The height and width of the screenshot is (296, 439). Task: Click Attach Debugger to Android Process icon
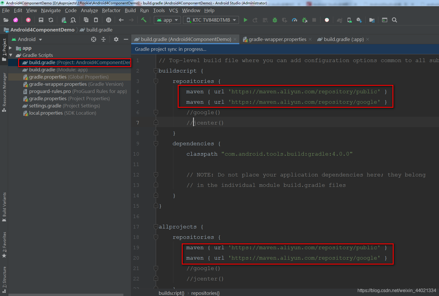[x=304, y=20]
